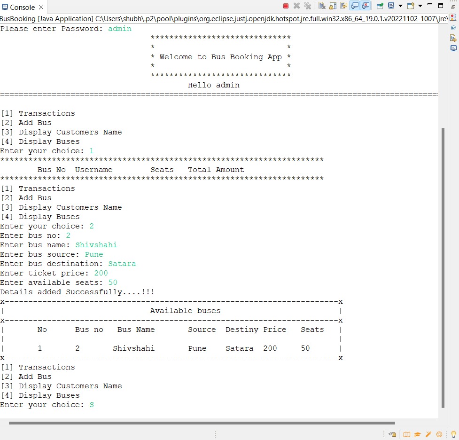
Task: Click 'Satara' in the buses table row
Action: 240,348
